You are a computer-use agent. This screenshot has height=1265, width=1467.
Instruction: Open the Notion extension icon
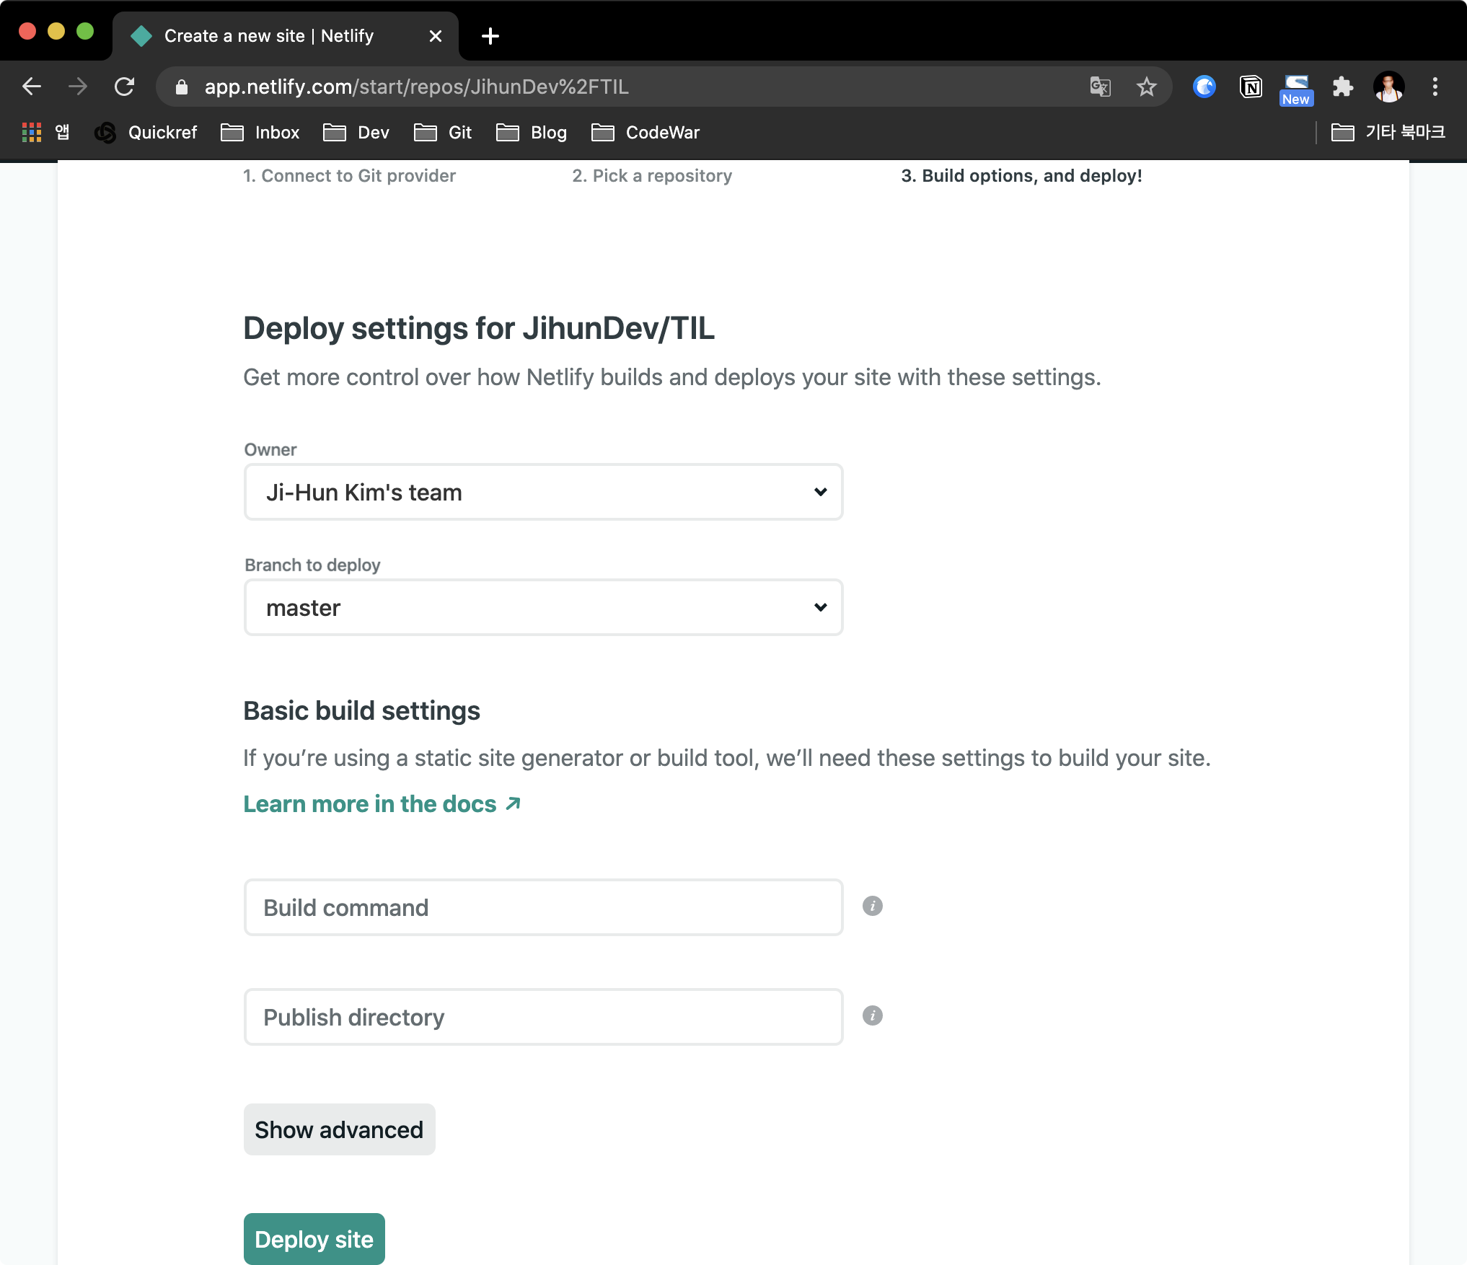[x=1250, y=87]
